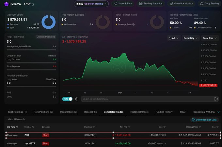Screen dimensions: 222x147
Task: Open Share & Earn
Action: pos(123,4)
